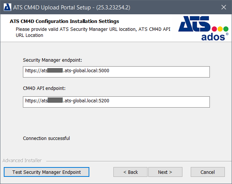Click the Security Manager endpoint label
The width and height of the screenshot is (232, 184).
tap(52, 60)
